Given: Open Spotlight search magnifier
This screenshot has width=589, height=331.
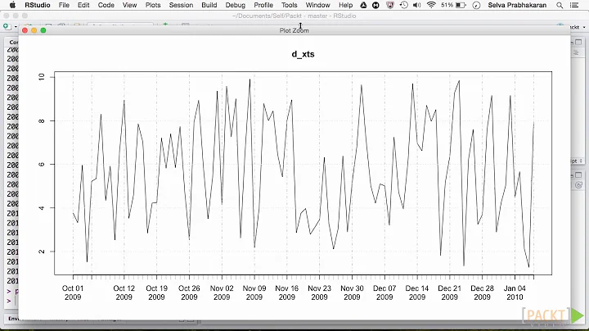Looking at the screenshot, I should 560,5.
